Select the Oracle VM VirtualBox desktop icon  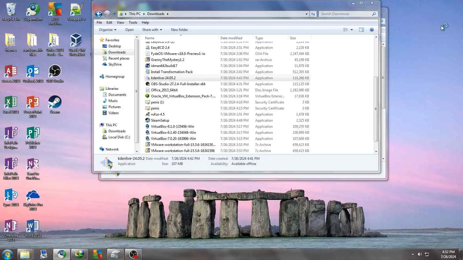coord(77,44)
